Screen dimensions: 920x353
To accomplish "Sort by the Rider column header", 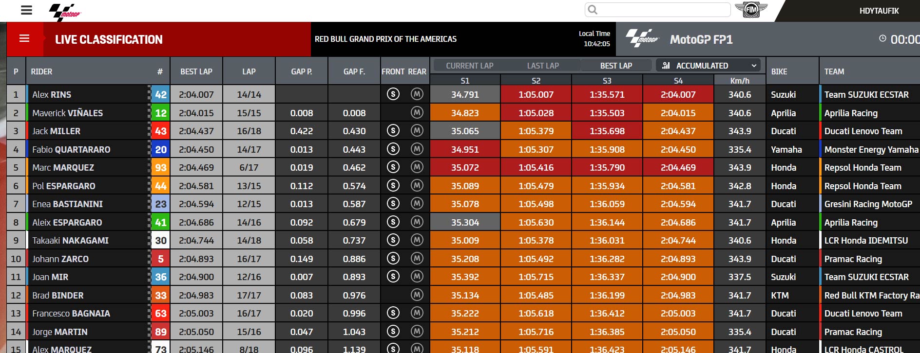I will point(41,71).
